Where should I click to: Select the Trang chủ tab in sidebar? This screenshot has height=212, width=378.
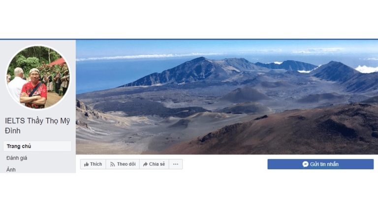(37, 146)
